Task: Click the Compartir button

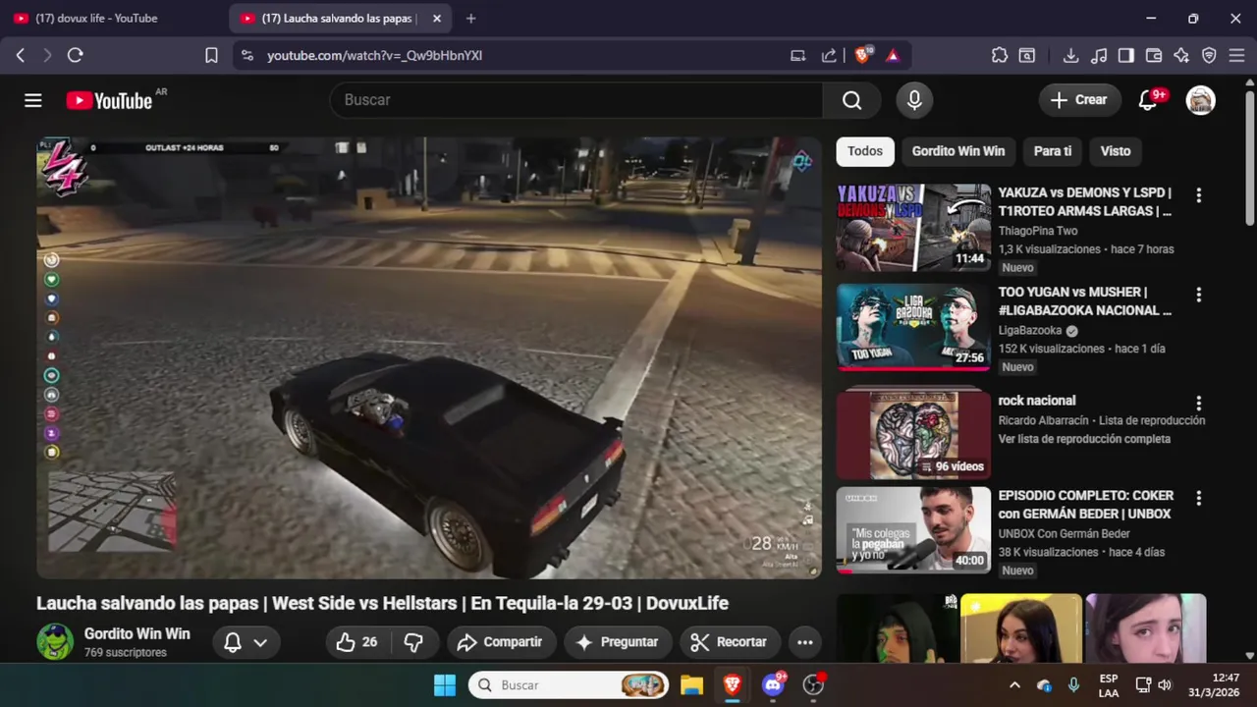Action: pos(500,642)
